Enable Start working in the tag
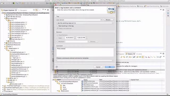170x96 pixels. click(57, 26)
